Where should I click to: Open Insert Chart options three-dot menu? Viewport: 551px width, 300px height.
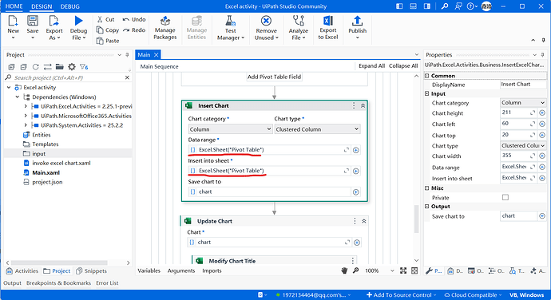(354, 106)
